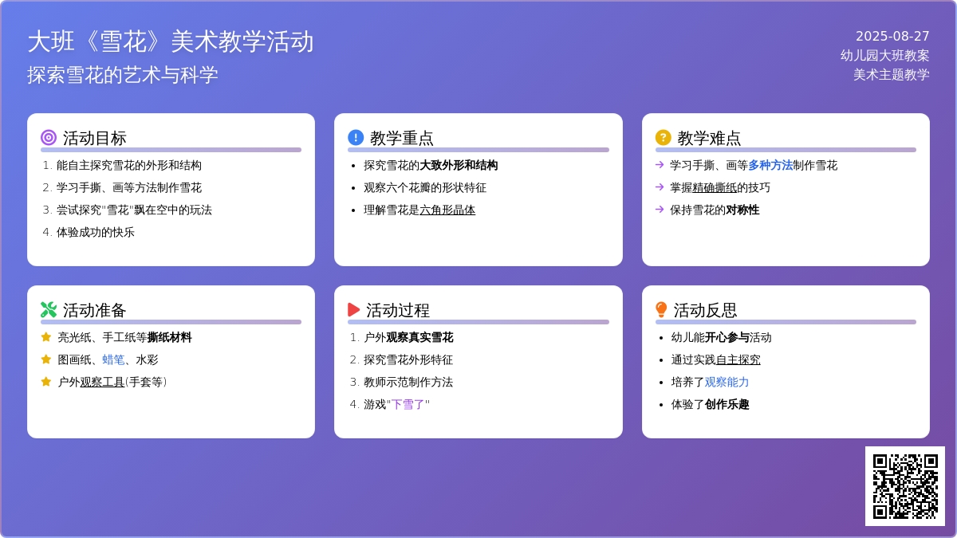Screen dimensions: 957x538
Task: Click the blue exclamation icon beside 教学重点
Action: [x=356, y=137]
